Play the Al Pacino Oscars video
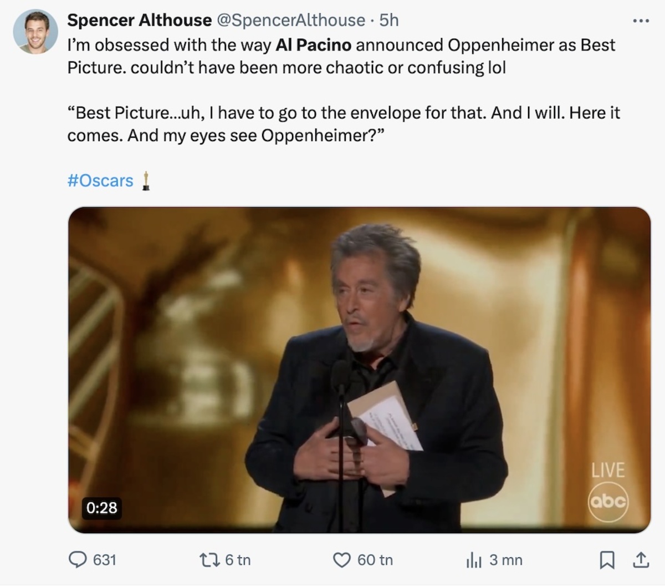Screen dimensions: 665x586 point(359,370)
